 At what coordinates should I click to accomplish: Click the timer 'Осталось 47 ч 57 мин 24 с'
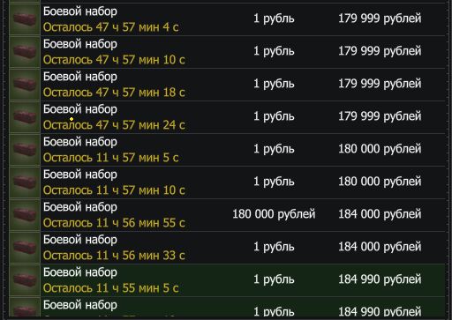tap(114, 125)
